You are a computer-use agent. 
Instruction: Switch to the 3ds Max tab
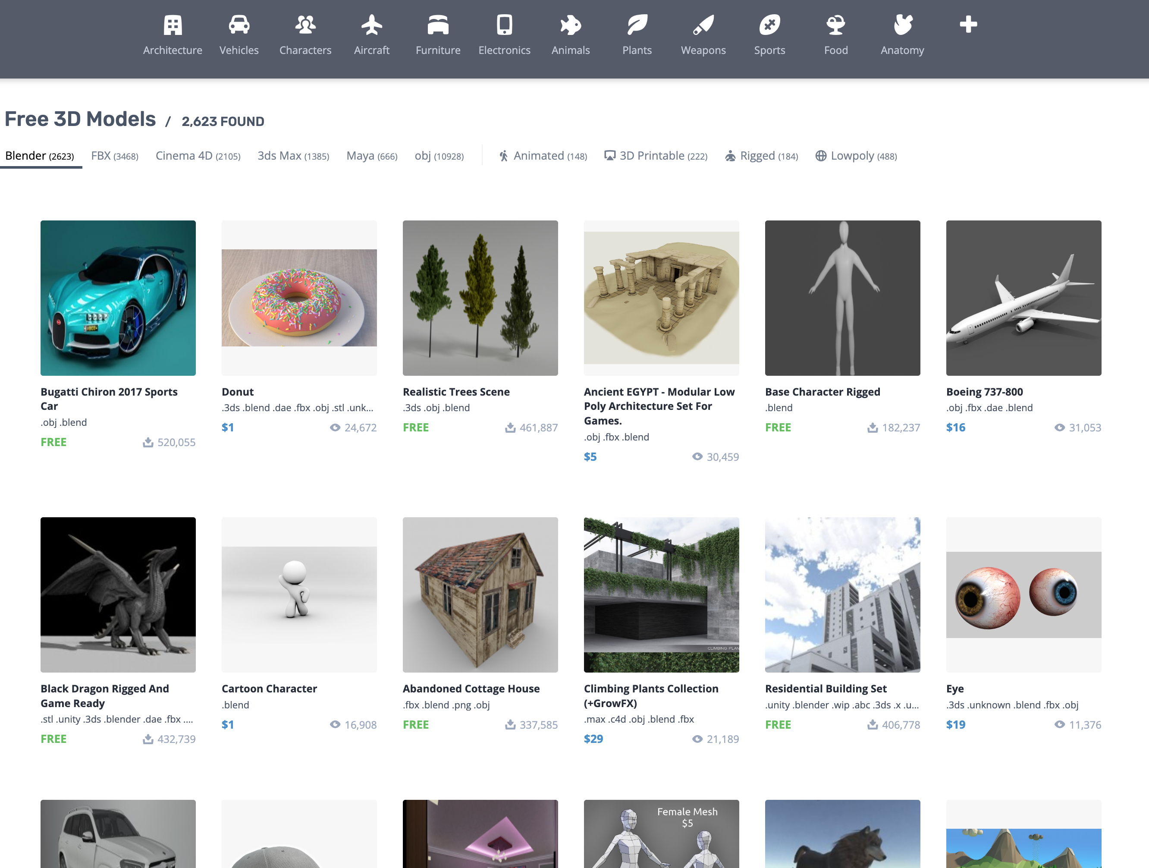[293, 156]
